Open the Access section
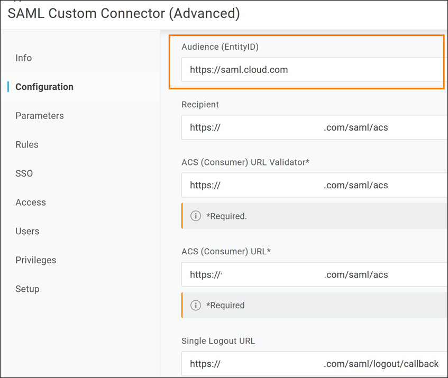The width and height of the screenshot is (448, 378). (31, 202)
